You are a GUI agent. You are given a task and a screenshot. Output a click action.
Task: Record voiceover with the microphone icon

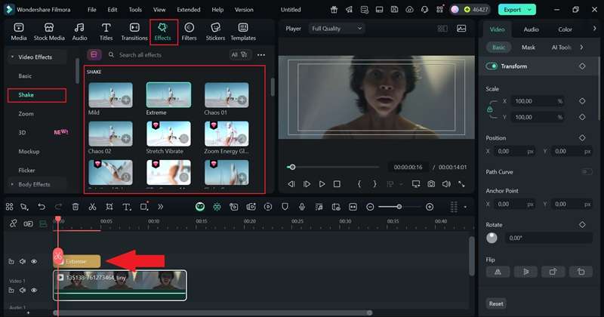(302, 207)
